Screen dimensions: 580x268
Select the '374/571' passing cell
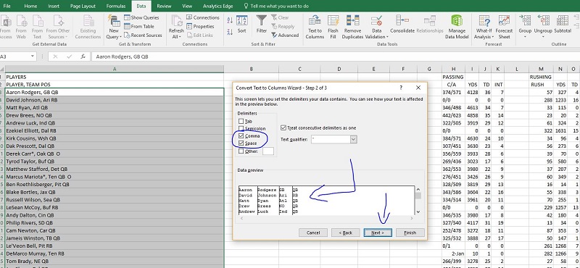click(453, 92)
